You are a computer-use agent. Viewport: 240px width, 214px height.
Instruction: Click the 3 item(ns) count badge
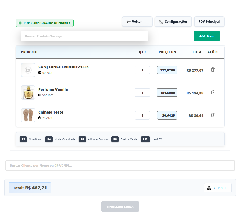[218, 188]
